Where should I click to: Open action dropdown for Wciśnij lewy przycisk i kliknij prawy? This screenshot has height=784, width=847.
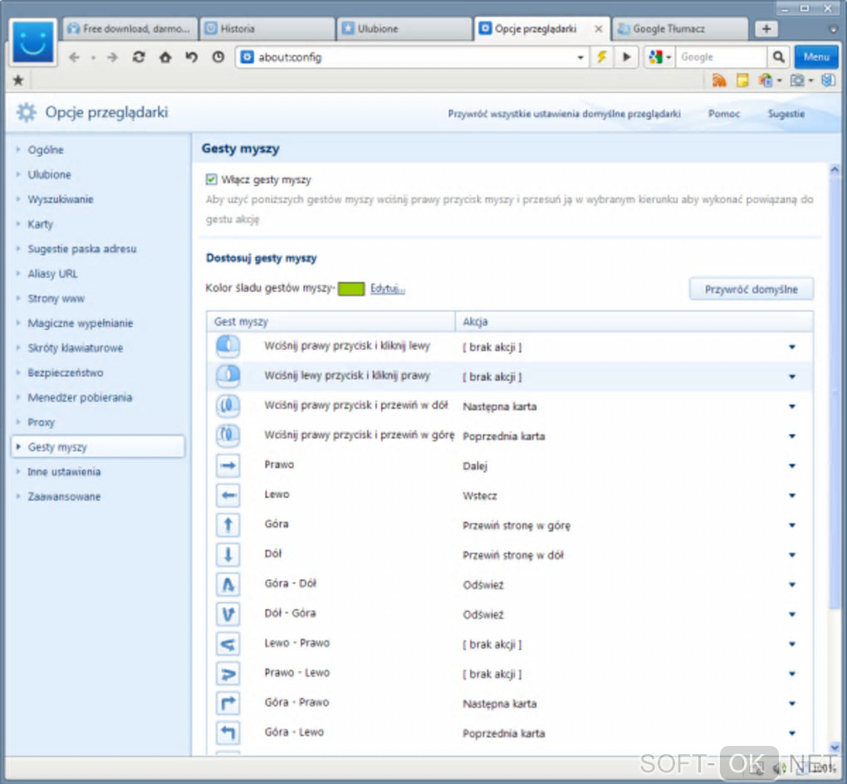792,377
